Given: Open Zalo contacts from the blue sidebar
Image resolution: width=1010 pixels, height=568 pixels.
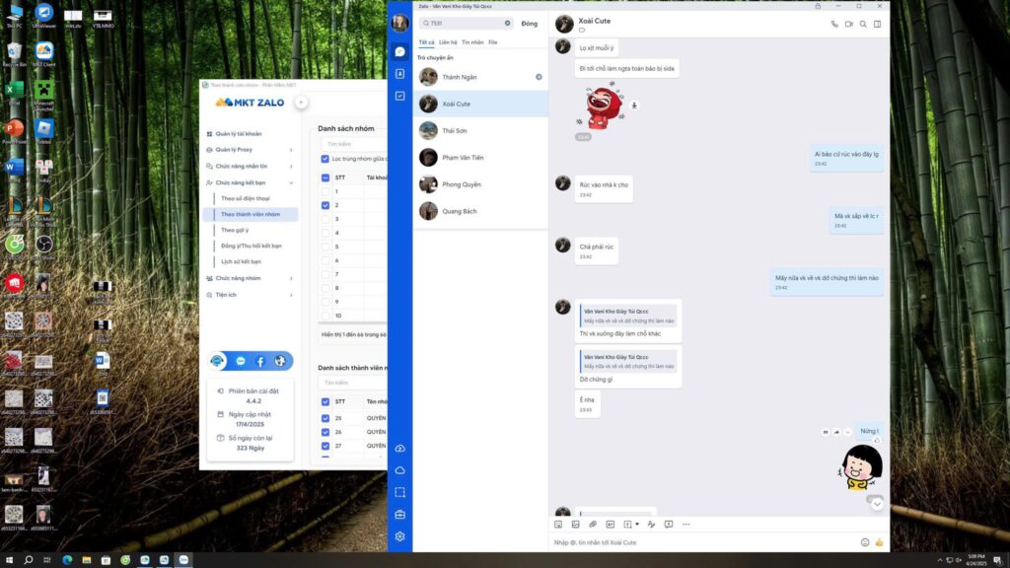Looking at the screenshot, I should tap(399, 74).
